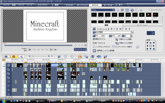Switch to Audio view
Viewport: 165px width, 103px height.
coord(22,57)
